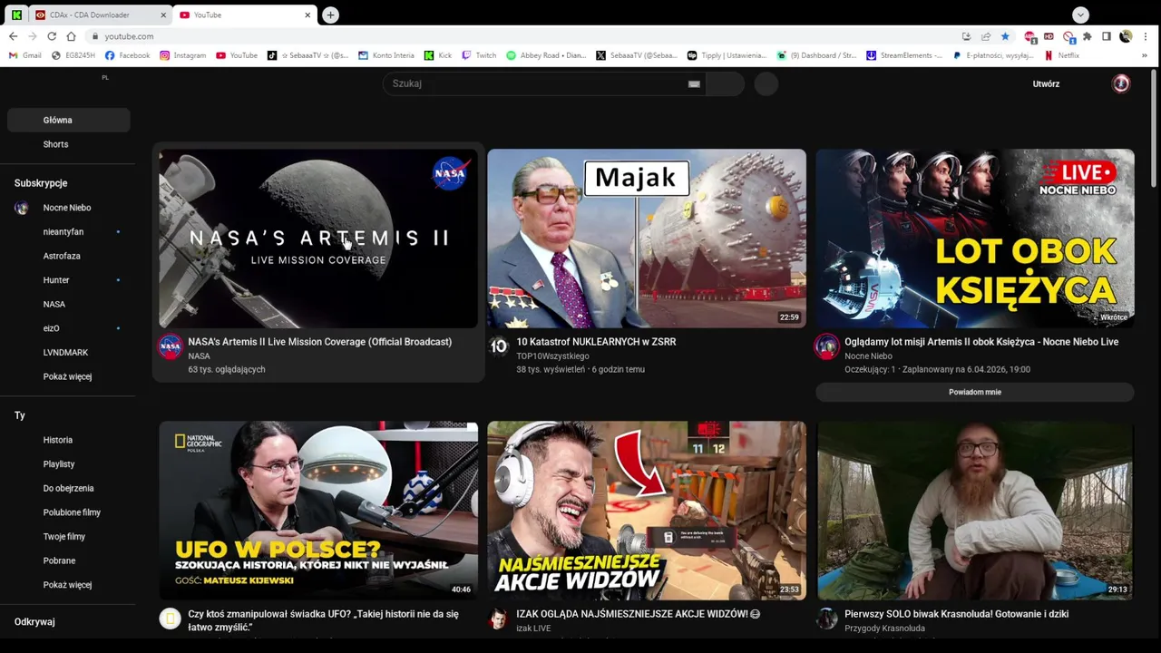Click the share page icon in address bar
This screenshot has width=1161, height=653.
[x=986, y=36]
